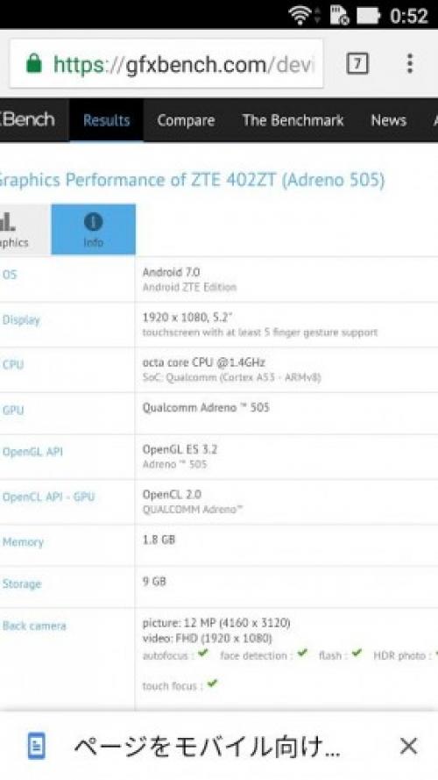Tap the Wi-Fi status icon
Screen dimensions: 438x780
[x=300, y=16]
